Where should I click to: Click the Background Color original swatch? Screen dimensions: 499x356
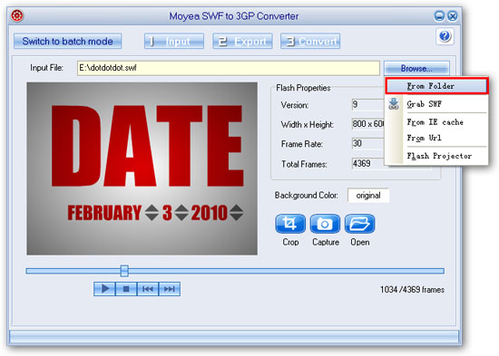click(x=368, y=195)
